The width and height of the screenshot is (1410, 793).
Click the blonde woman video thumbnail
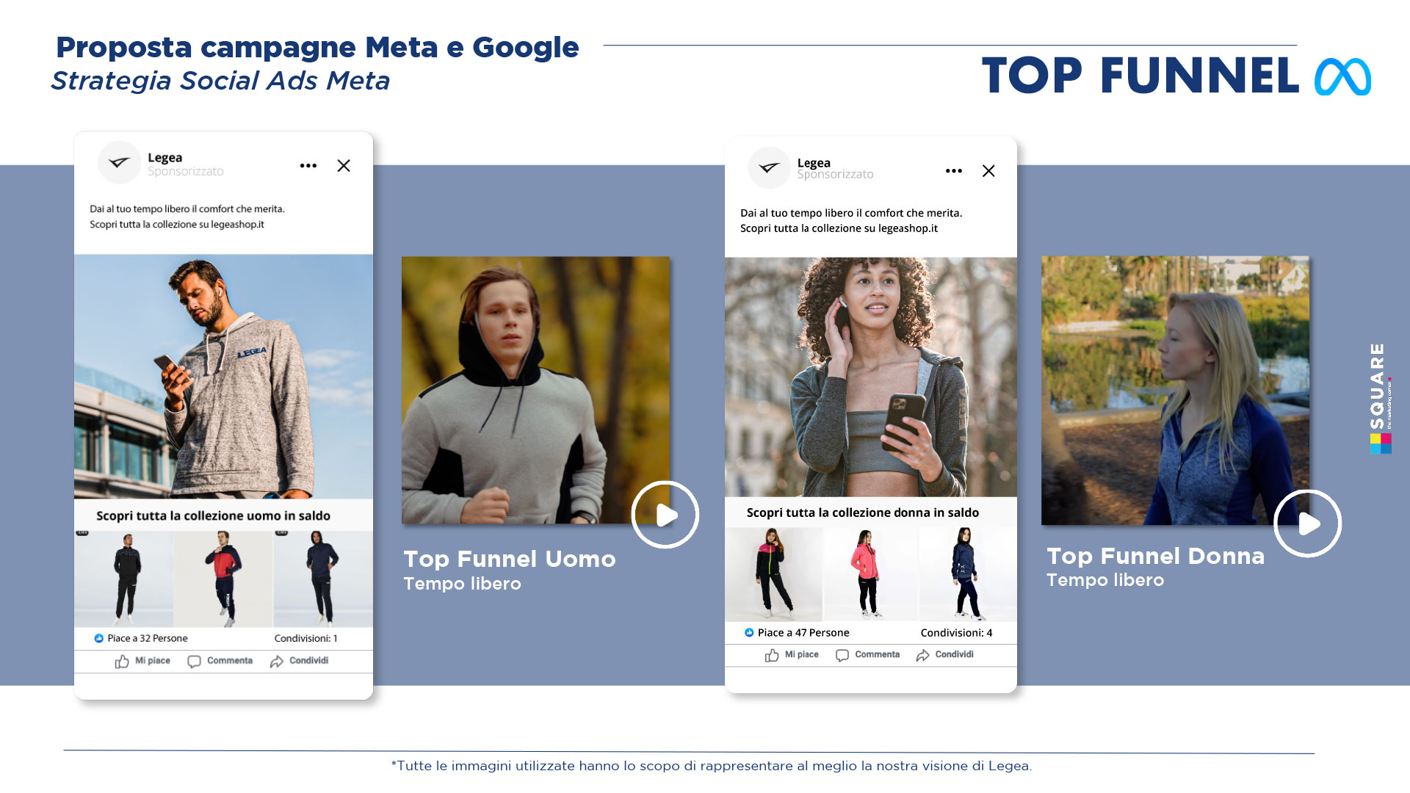[x=1175, y=390]
